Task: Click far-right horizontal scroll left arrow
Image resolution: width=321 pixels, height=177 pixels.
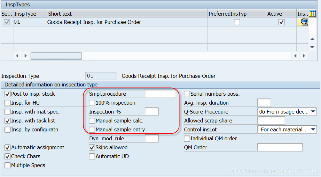Action: click(x=295, y=56)
